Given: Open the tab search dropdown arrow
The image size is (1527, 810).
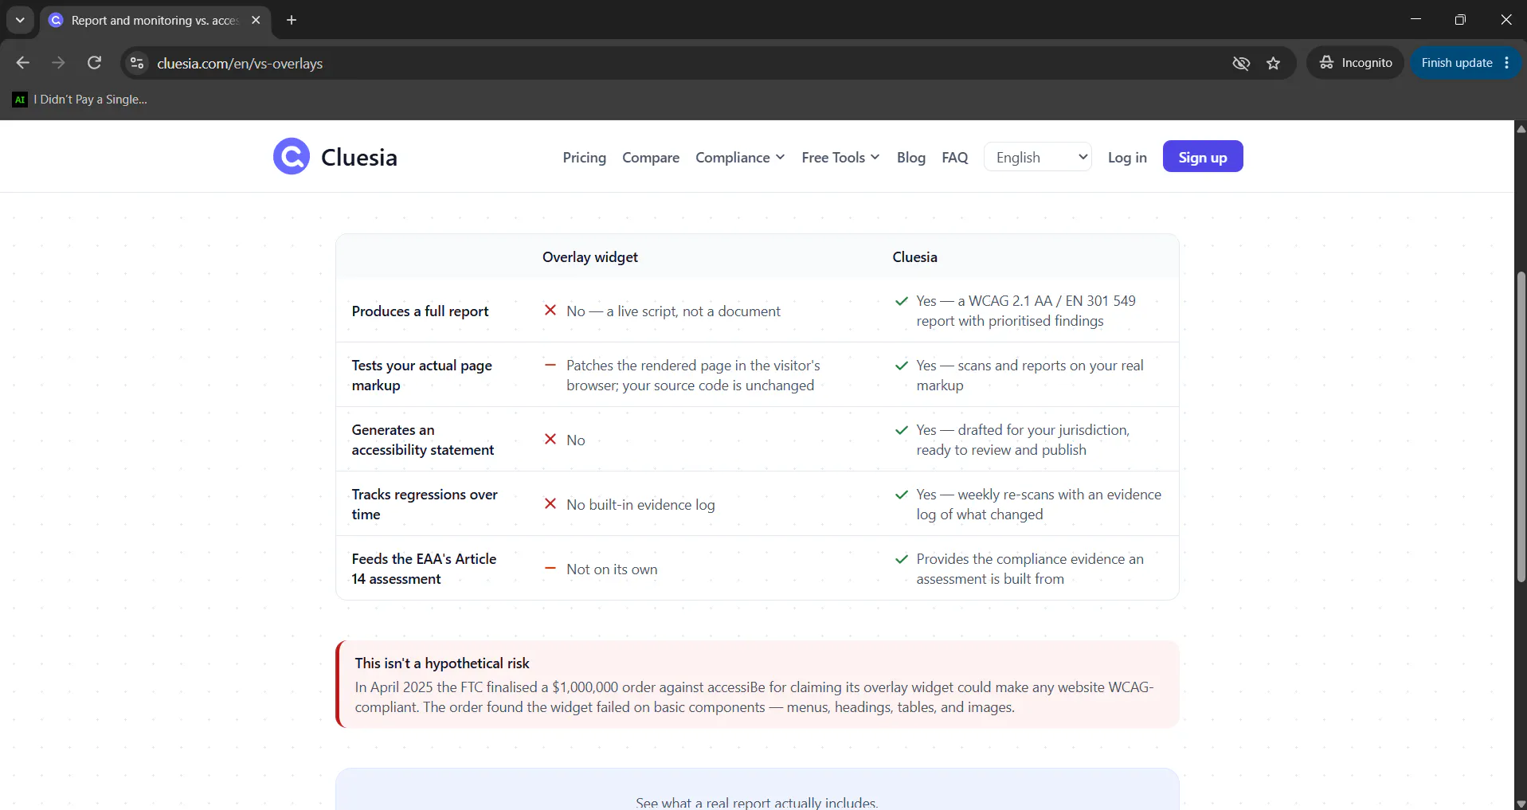Looking at the screenshot, I should coord(20,20).
